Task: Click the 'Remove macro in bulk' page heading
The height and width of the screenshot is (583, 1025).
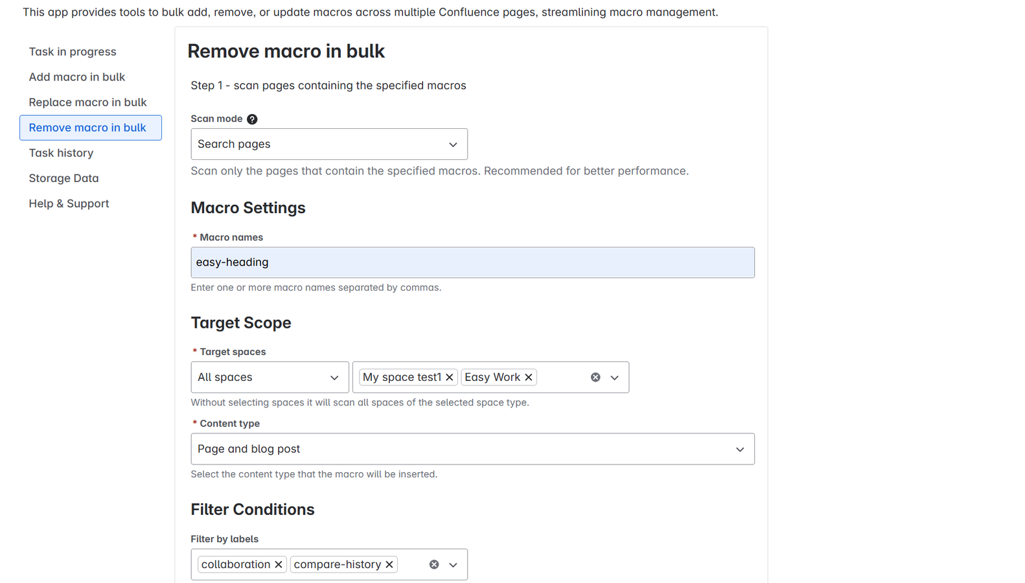Action: coord(286,51)
